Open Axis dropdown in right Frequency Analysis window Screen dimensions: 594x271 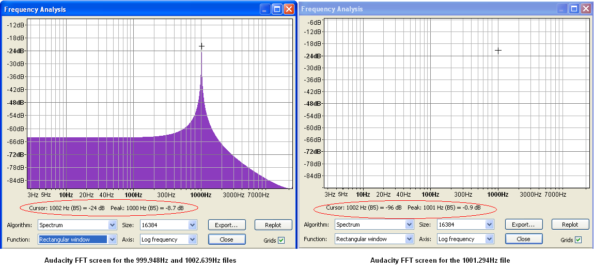click(x=465, y=239)
